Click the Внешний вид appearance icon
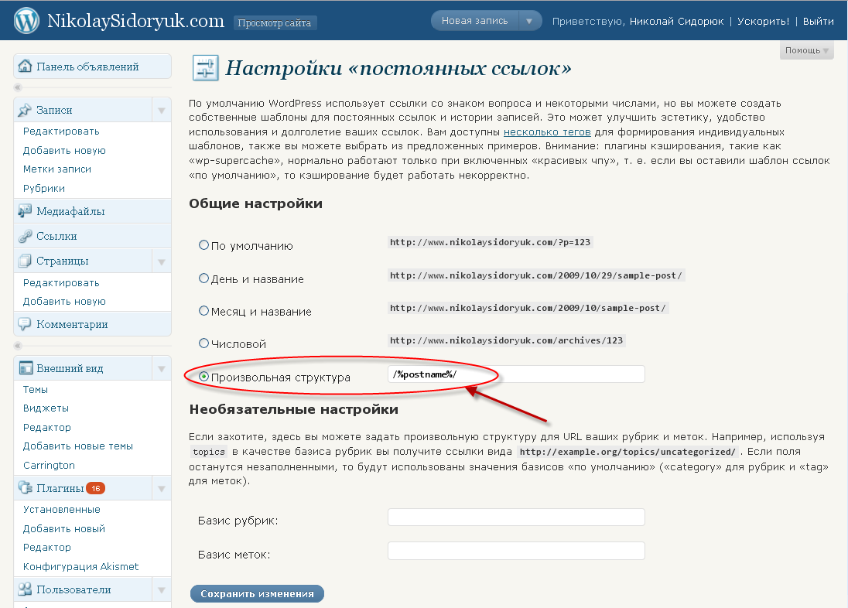848x608 pixels. pyautogui.click(x=26, y=368)
